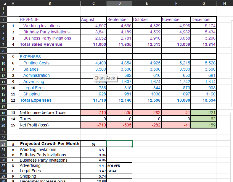The width and height of the screenshot is (233, 182).
Task: Click the Taxes label cell
Action: pos(50,119)
